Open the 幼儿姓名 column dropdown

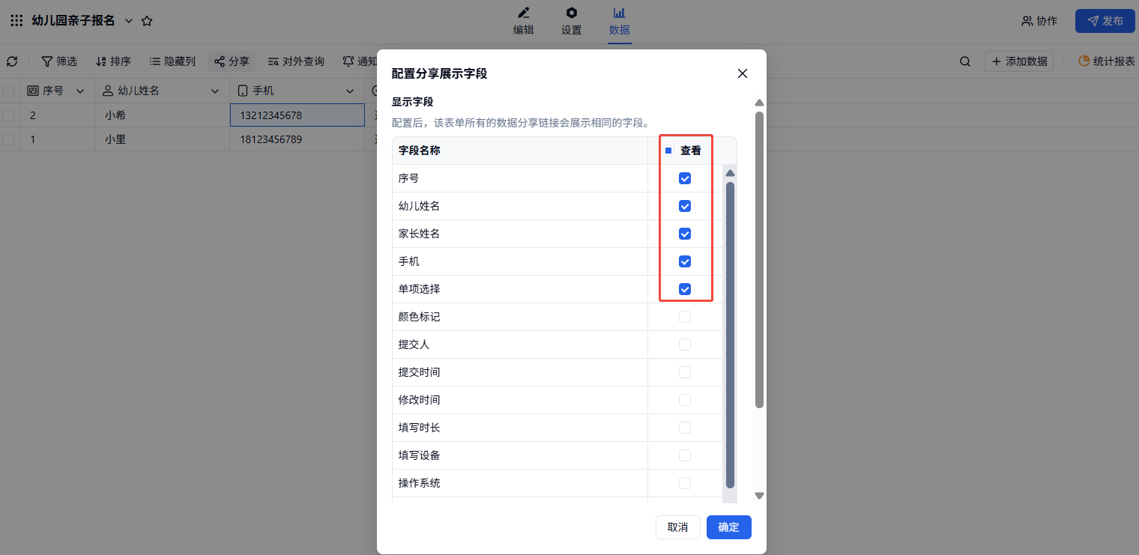coord(215,91)
